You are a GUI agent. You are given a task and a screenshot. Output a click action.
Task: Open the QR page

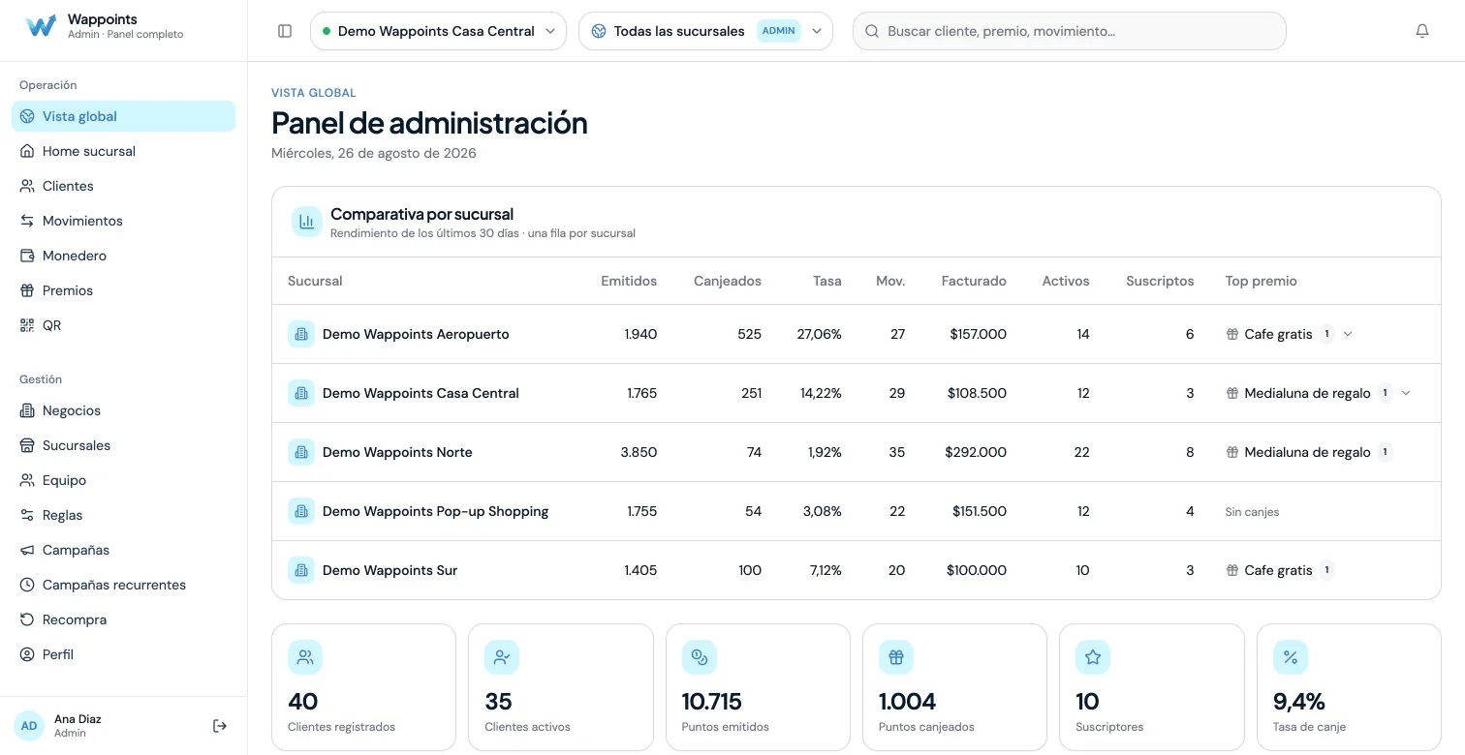pyautogui.click(x=123, y=325)
